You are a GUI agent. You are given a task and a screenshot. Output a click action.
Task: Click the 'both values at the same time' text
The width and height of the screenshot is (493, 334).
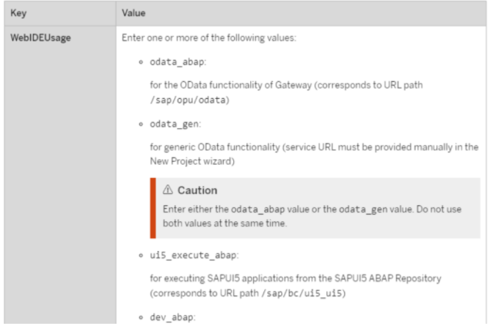click(x=224, y=223)
